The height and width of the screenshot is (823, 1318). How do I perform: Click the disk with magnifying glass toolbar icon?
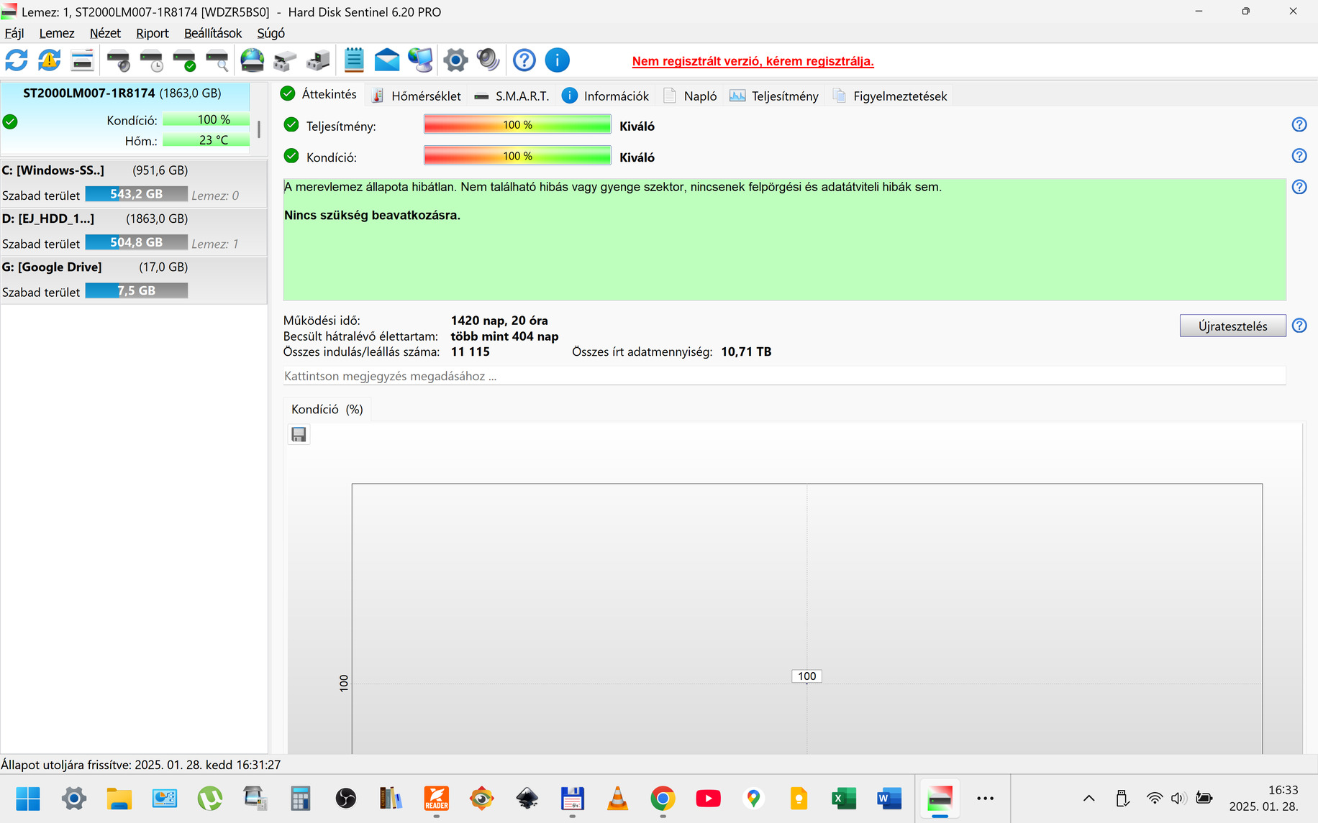217,60
